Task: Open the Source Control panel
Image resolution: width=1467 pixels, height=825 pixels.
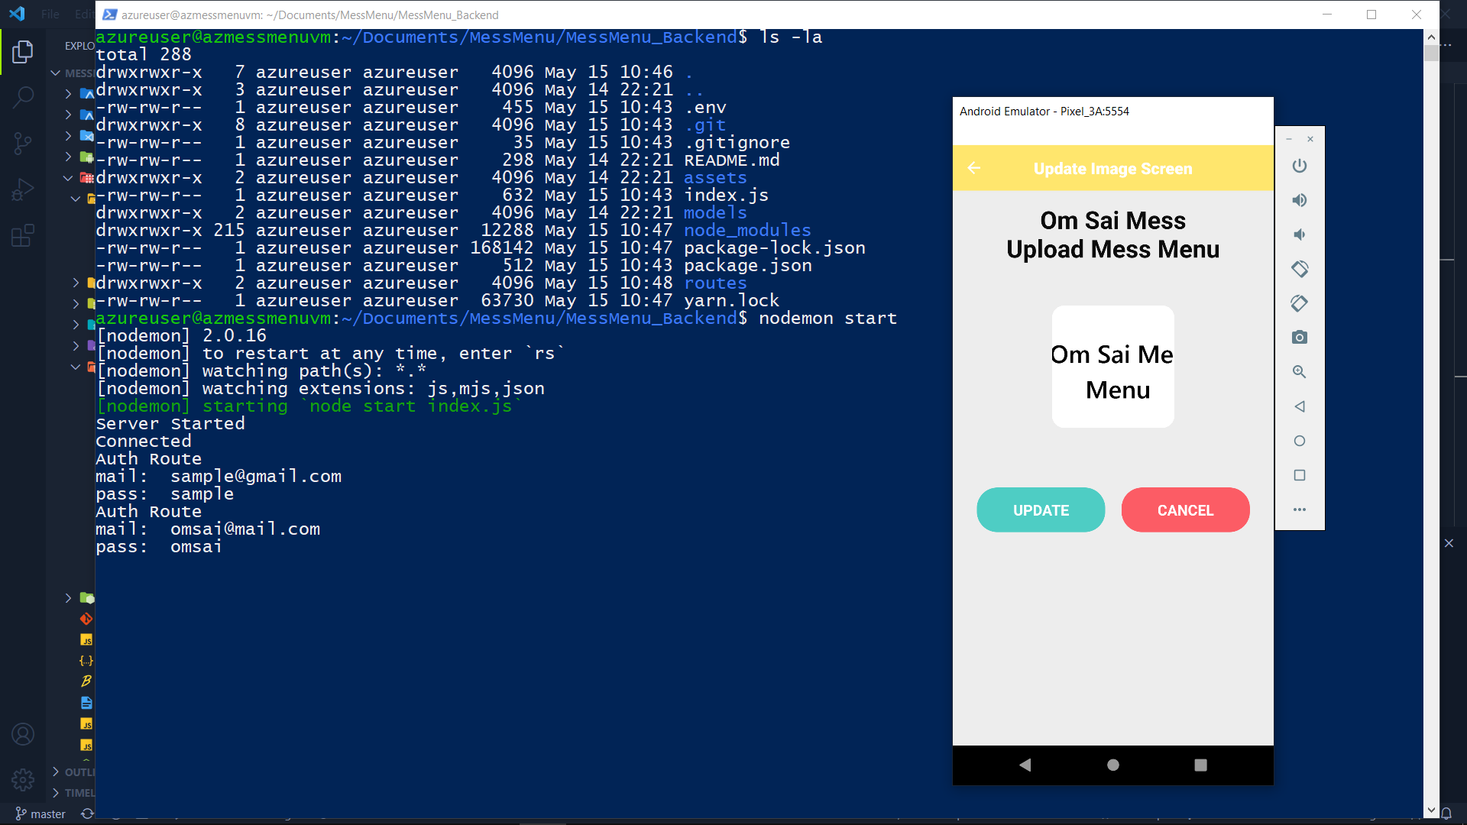Action: click(x=23, y=144)
